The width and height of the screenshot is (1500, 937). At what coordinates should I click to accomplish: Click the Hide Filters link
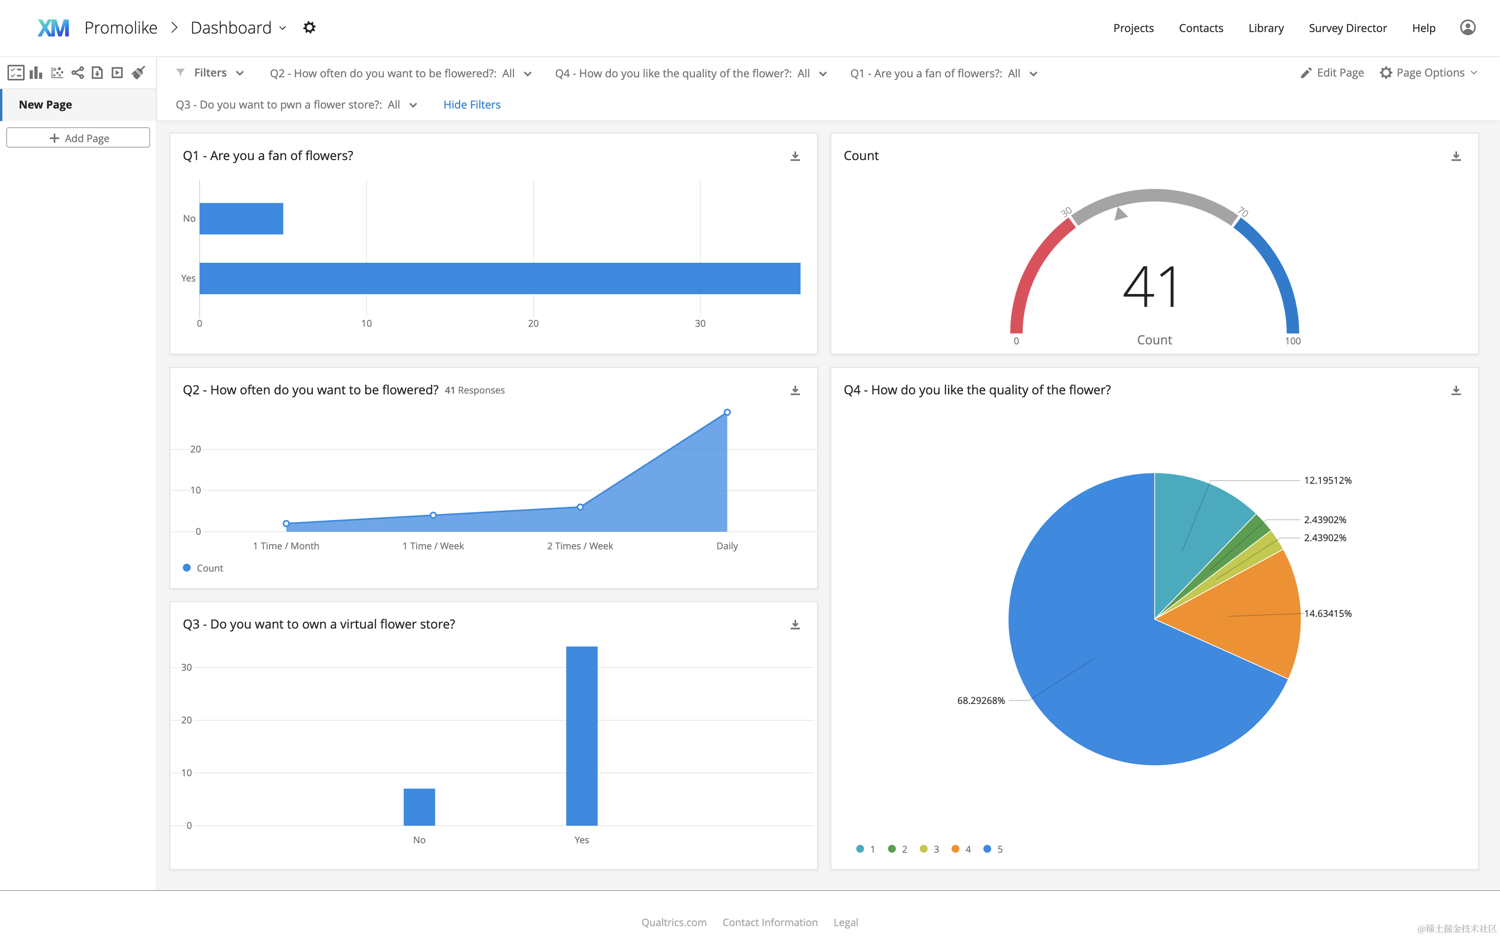point(472,105)
